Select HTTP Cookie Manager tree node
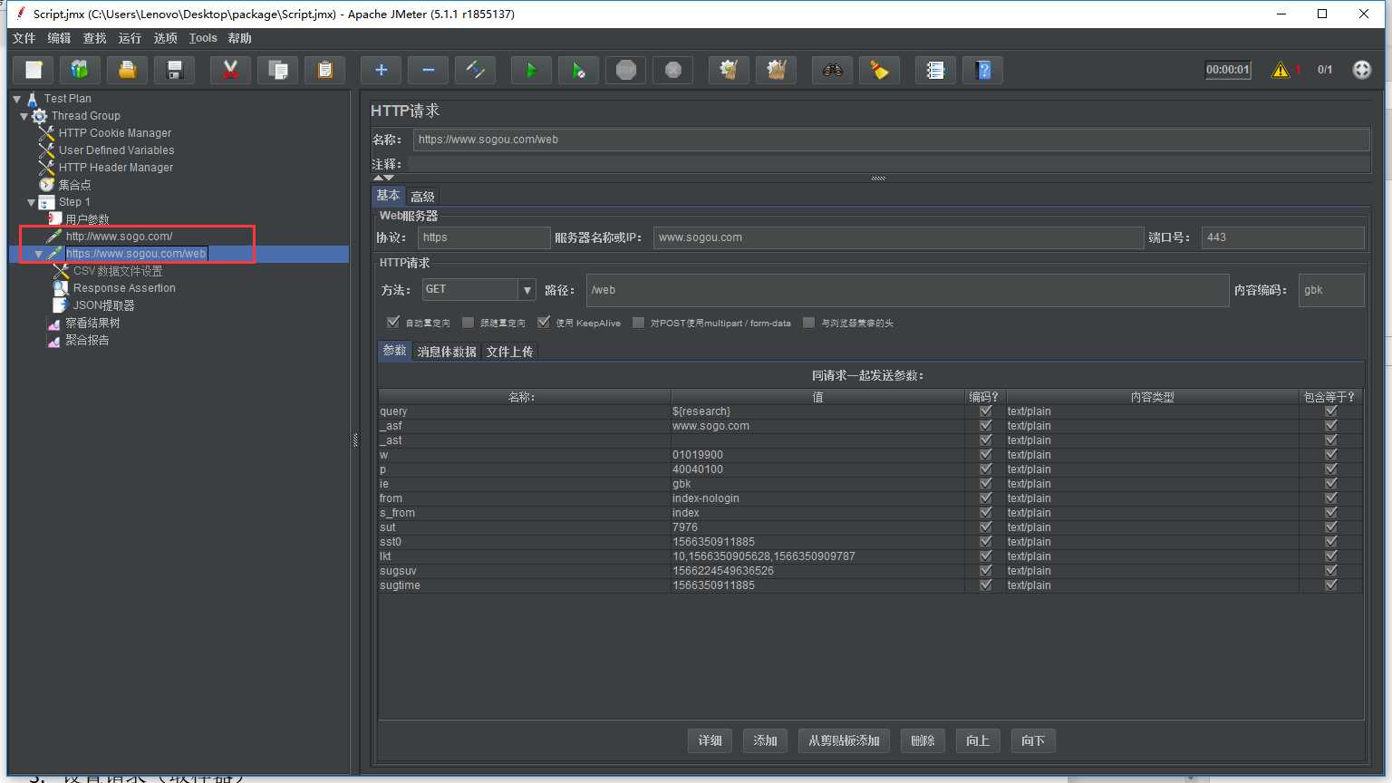Screen dimensions: 1392x783 [x=115, y=133]
